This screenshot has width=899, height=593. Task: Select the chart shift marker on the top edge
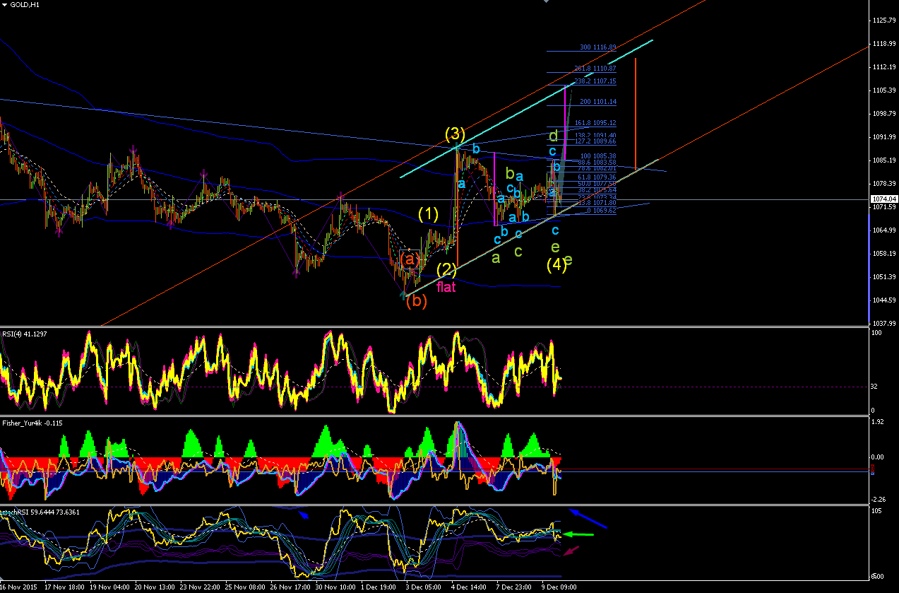pos(546,2)
